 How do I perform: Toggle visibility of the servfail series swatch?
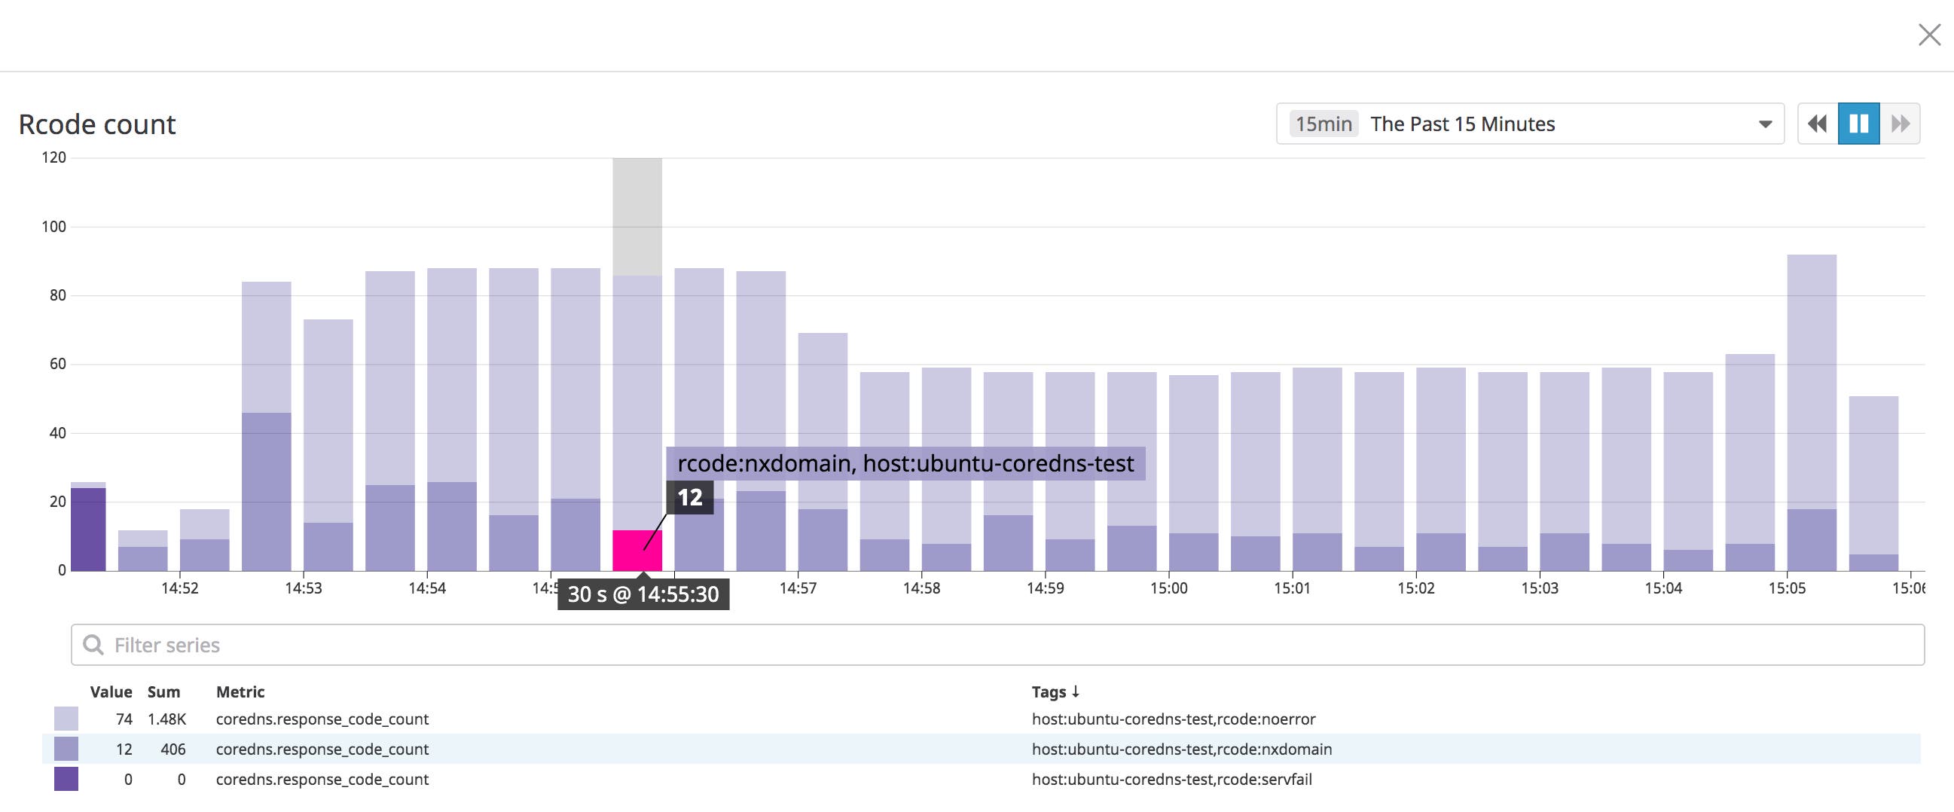tap(67, 780)
